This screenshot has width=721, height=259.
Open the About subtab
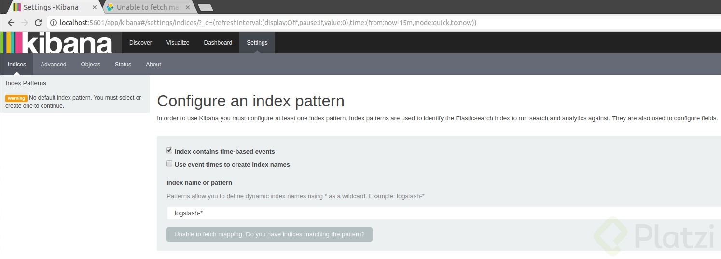coord(153,65)
